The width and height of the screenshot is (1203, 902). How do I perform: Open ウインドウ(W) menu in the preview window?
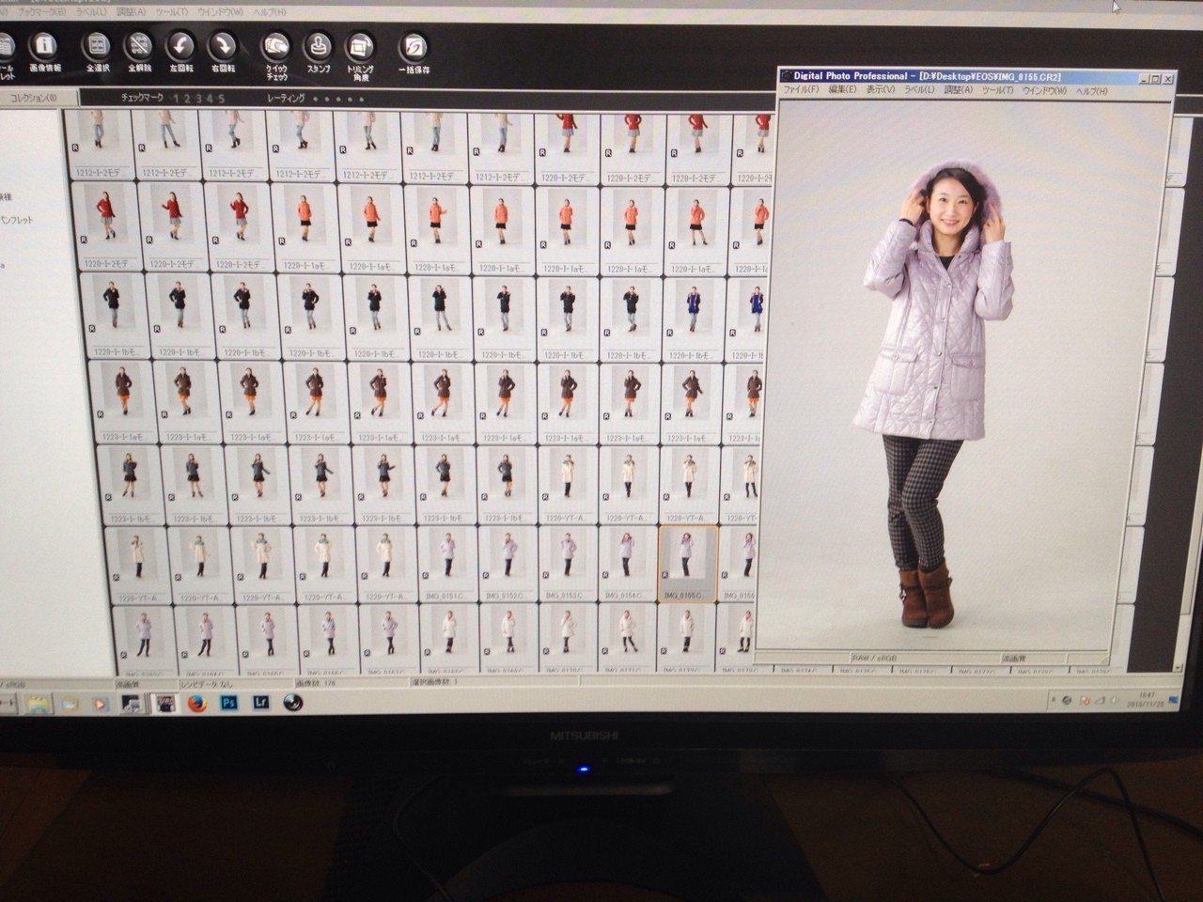click(x=1044, y=91)
